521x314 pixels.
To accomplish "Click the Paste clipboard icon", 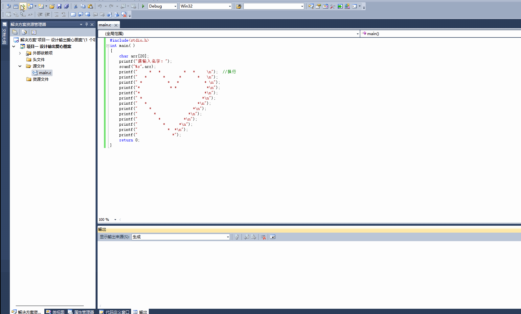I will (x=90, y=6).
